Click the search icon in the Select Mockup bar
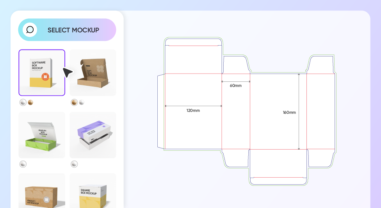 click(30, 30)
